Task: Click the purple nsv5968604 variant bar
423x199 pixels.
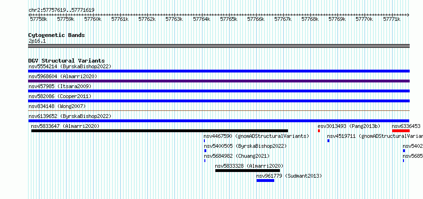Action: click(x=219, y=81)
